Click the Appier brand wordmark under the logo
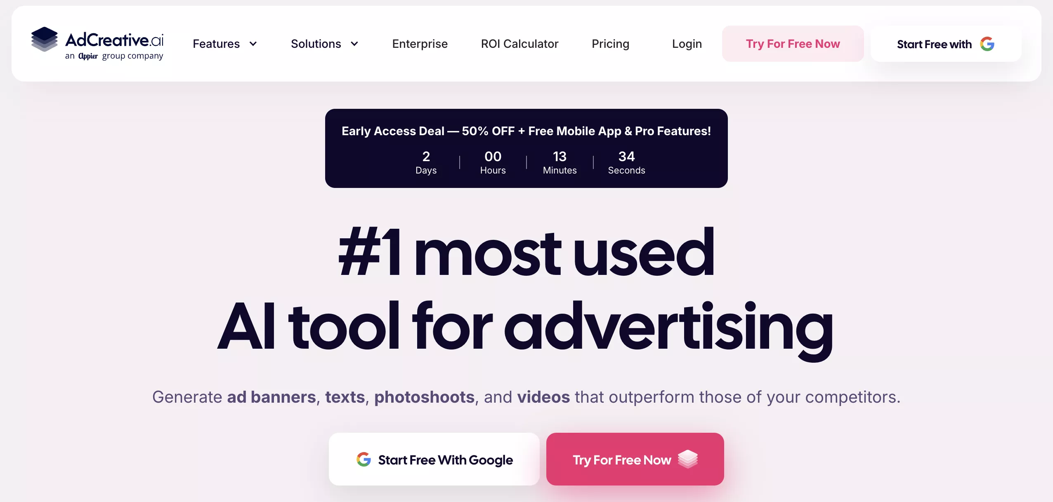 88,56
